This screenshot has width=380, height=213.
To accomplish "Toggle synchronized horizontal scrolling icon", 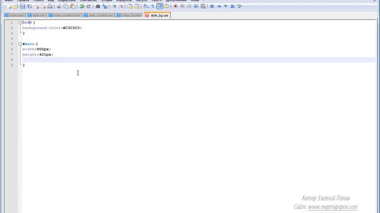I will tap(137, 7).
